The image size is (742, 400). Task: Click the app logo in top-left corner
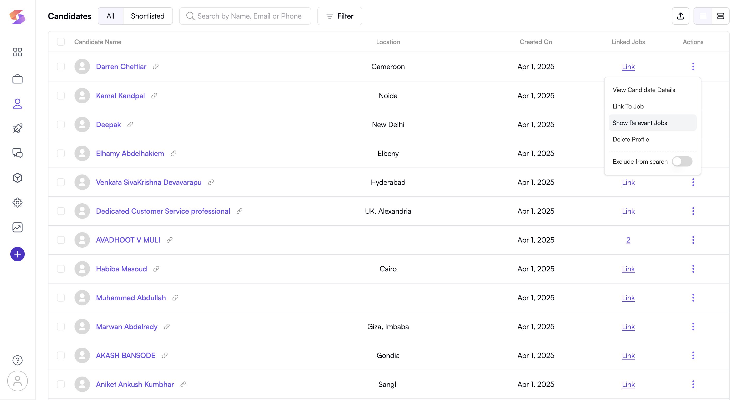click(17, 17)
